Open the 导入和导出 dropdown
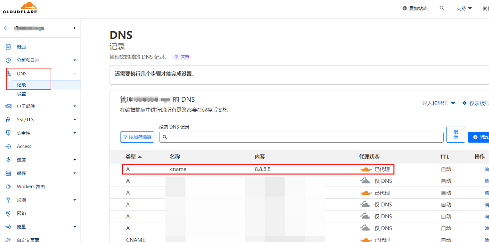Image resolution: width=489 pixels, height=242 pixels. (438, 103)
